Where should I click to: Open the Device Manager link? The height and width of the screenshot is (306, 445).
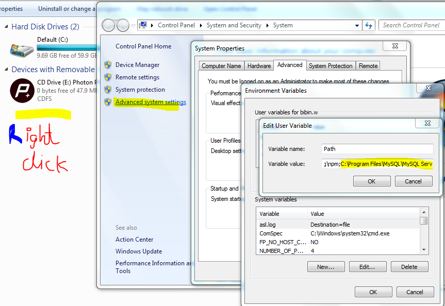(x=137, y=65)
